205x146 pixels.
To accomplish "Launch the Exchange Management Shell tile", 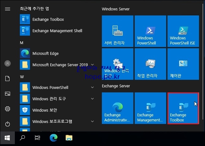I will coord(150,108).
